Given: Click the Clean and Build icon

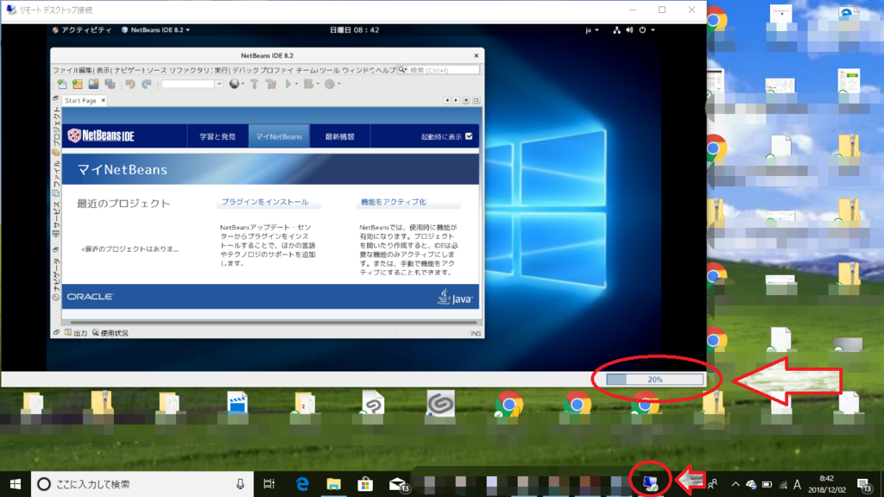Looking at the screenshot, I should (270, 84).
